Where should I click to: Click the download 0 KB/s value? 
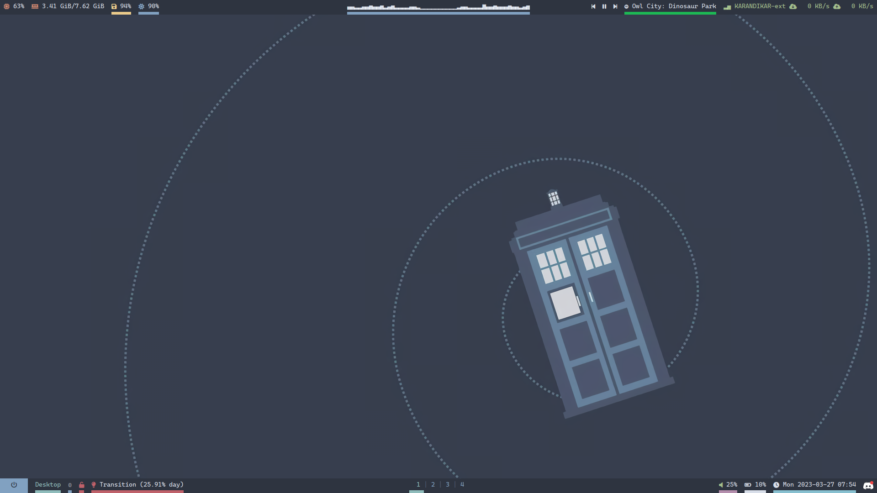point(819,6)
